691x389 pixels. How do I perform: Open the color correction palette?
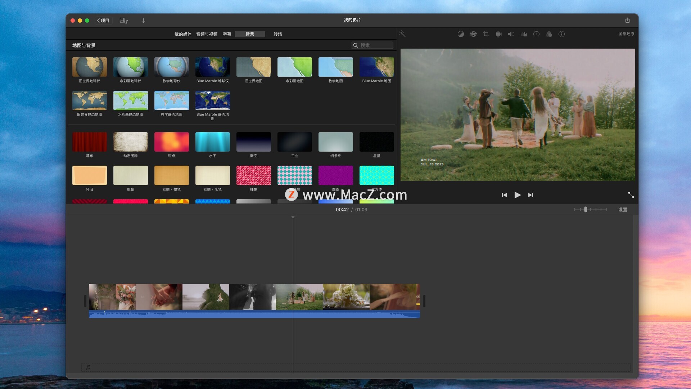coord(473,34)
